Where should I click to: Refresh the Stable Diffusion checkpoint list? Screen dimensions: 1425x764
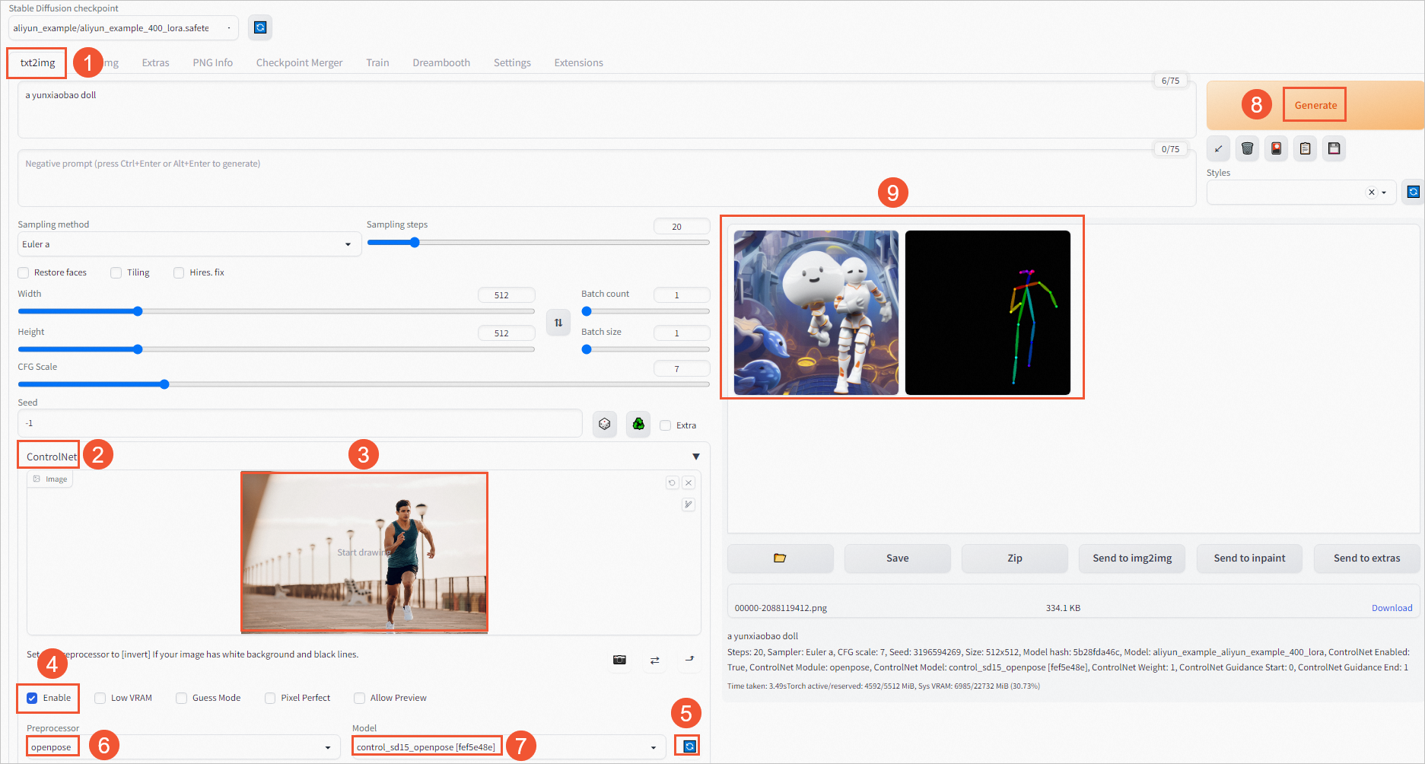pos(260,27)
